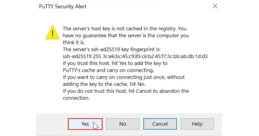This screenshot has width=259, height=136.
Task: Click the 'If you trust this host' line
Action: pos(115,63)
